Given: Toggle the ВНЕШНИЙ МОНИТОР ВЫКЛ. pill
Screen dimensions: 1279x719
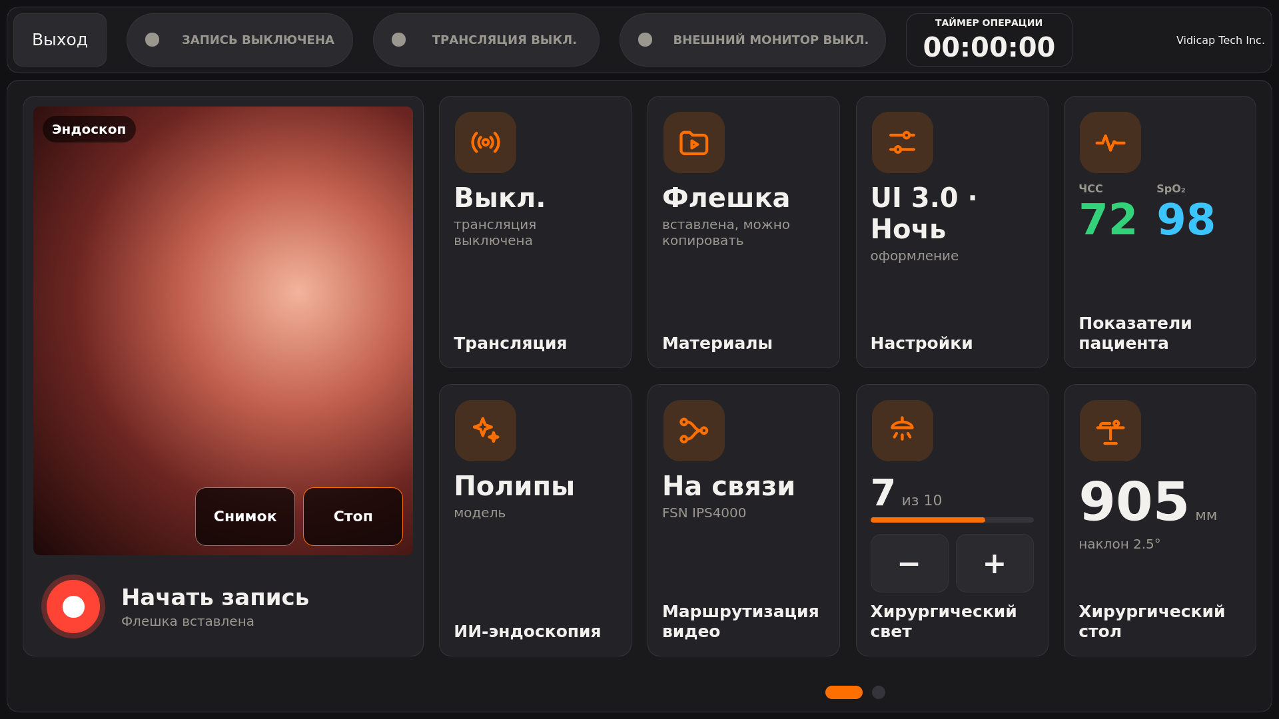Looking at the screenshot, I should [753, 40].
